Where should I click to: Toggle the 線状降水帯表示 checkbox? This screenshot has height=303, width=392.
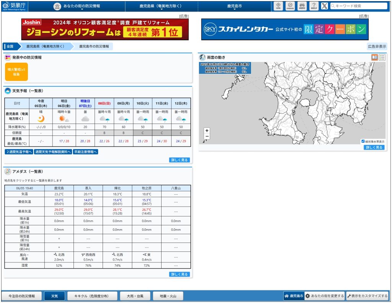(x=363, y=141)
